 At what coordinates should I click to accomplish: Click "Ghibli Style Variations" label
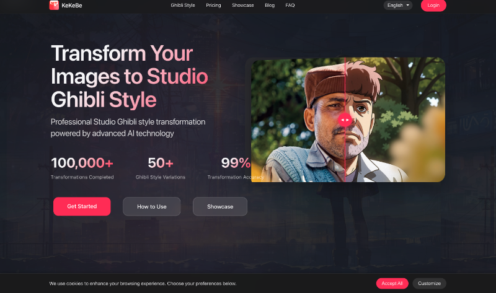tap(161, 177)
